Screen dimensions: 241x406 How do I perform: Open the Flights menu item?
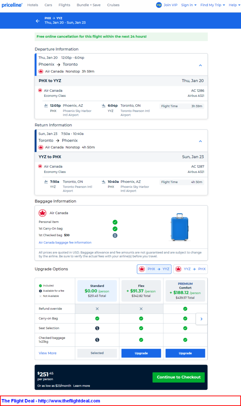coord(64,5)
